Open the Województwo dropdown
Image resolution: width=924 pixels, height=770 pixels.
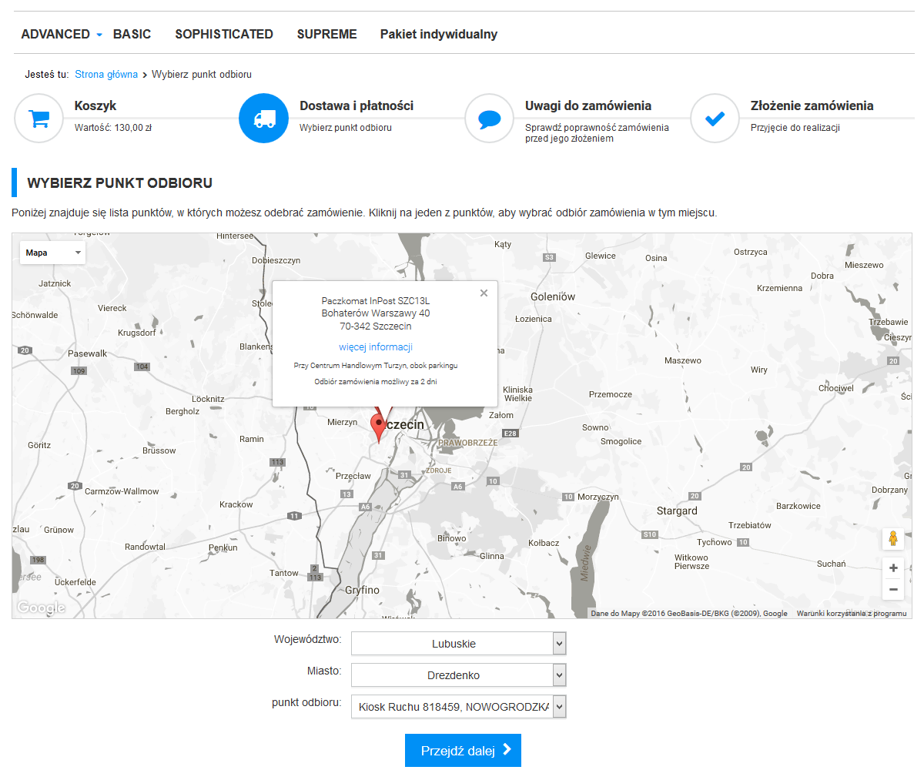[x=458, y=644]
